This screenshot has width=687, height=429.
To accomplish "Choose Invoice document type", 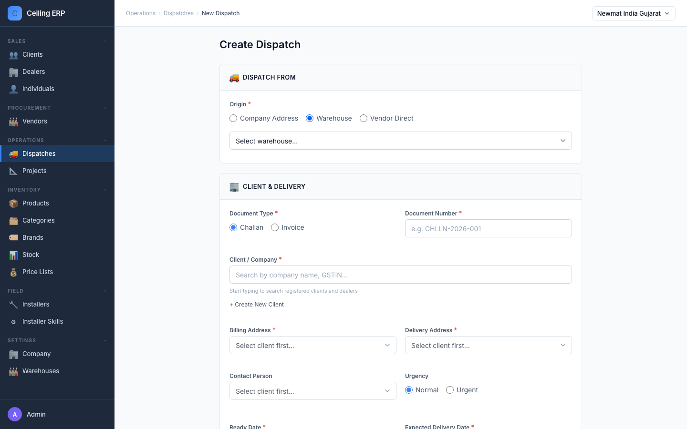I will [x=288, y=227].
